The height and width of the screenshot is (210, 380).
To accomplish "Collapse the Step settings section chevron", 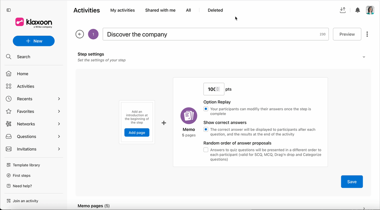I will pyautogui.click(x=364, y=57).
